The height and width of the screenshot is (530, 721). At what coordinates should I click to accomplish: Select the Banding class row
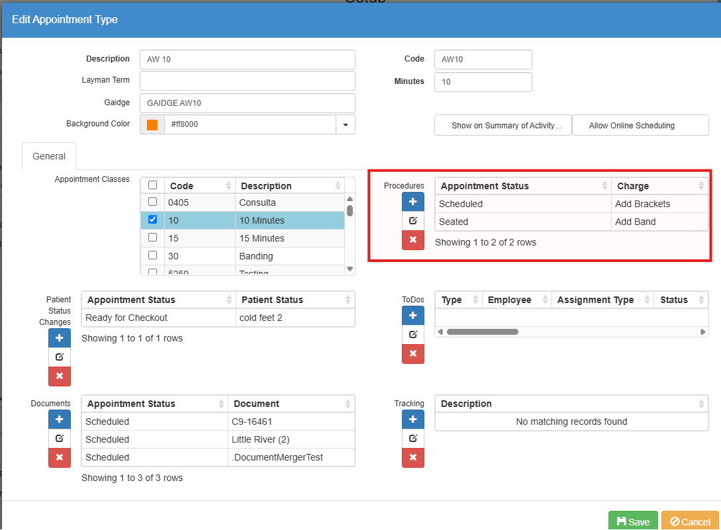(243, 256)
